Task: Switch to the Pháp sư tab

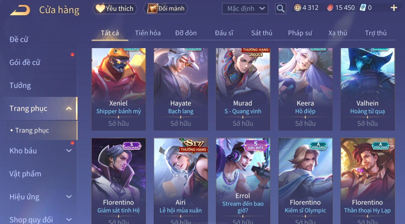Action: coord(300,33)
